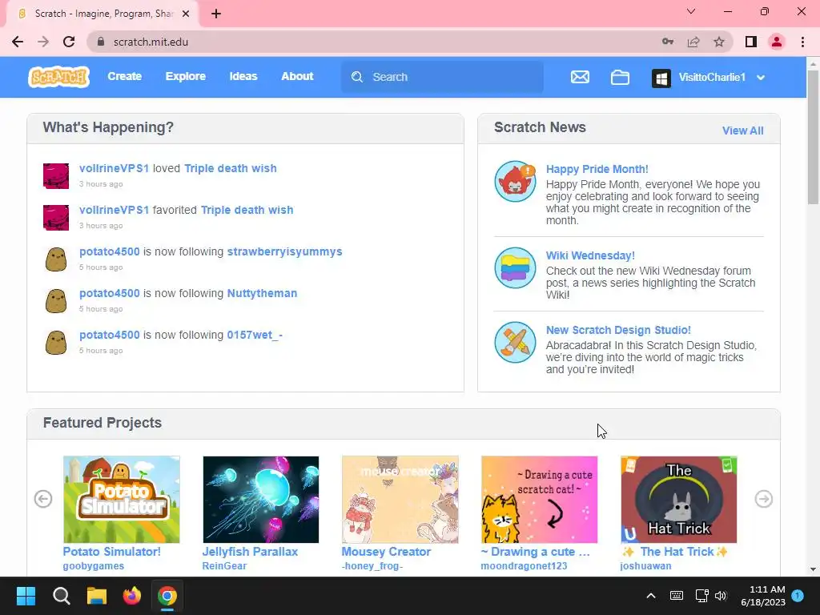This screenshot has width=820, height=615.
Task: Open the Create menu item
Action: point(124,76)
